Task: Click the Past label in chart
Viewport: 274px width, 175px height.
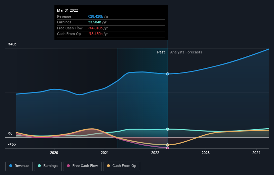Action: click(161, 52)
